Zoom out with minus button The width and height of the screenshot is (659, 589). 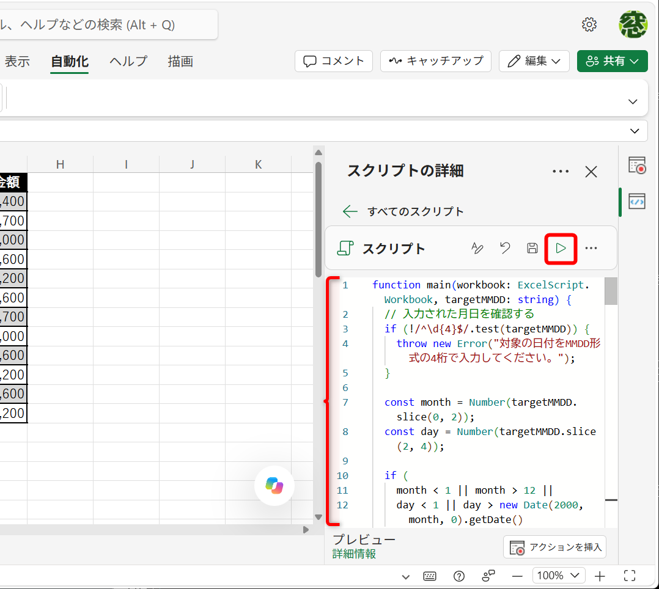[x=517, y=576]
